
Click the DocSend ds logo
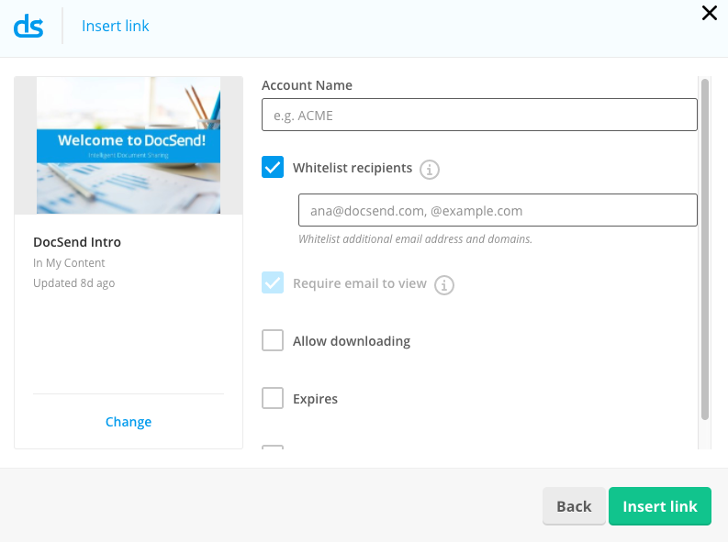pyautogui.click(x=28, y=26)
